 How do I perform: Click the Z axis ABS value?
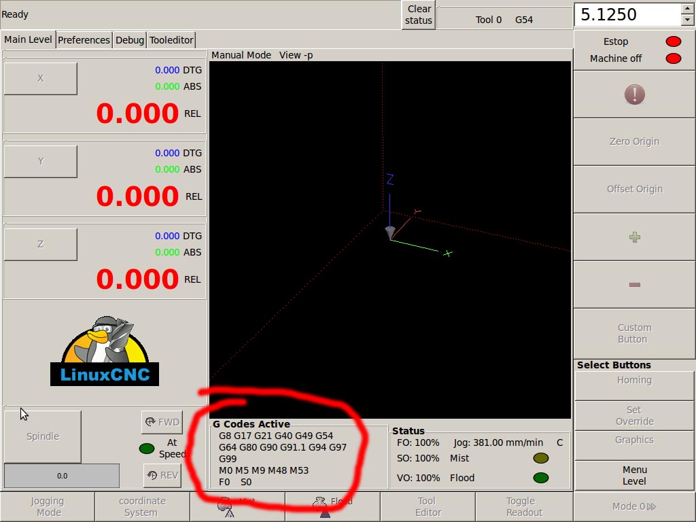click(167, 252)
